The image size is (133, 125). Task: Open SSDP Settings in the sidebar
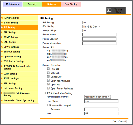[x=19, y=78]
